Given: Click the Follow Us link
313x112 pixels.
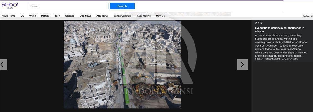Looking at the screenshot, I should [307, 16].
